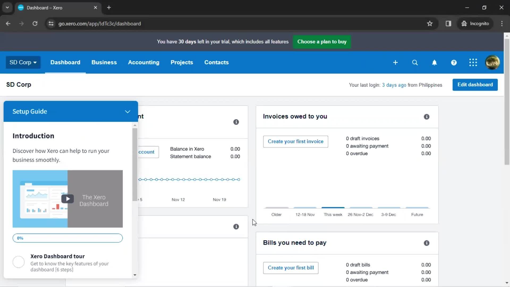Click Statement balance label
Image resolution: width=510 pixels, height=287 pixels.
pyautogui.click(x=190, y=157)
